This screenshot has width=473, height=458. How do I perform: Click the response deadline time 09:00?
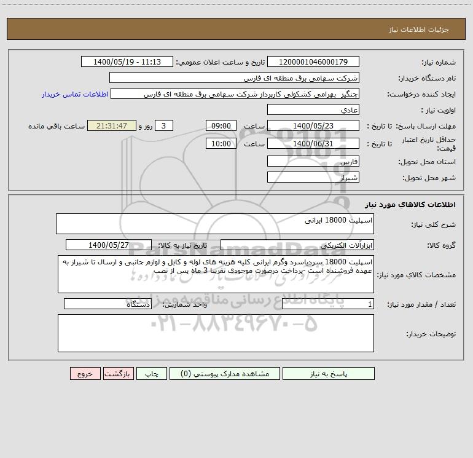tap(221, 125)
